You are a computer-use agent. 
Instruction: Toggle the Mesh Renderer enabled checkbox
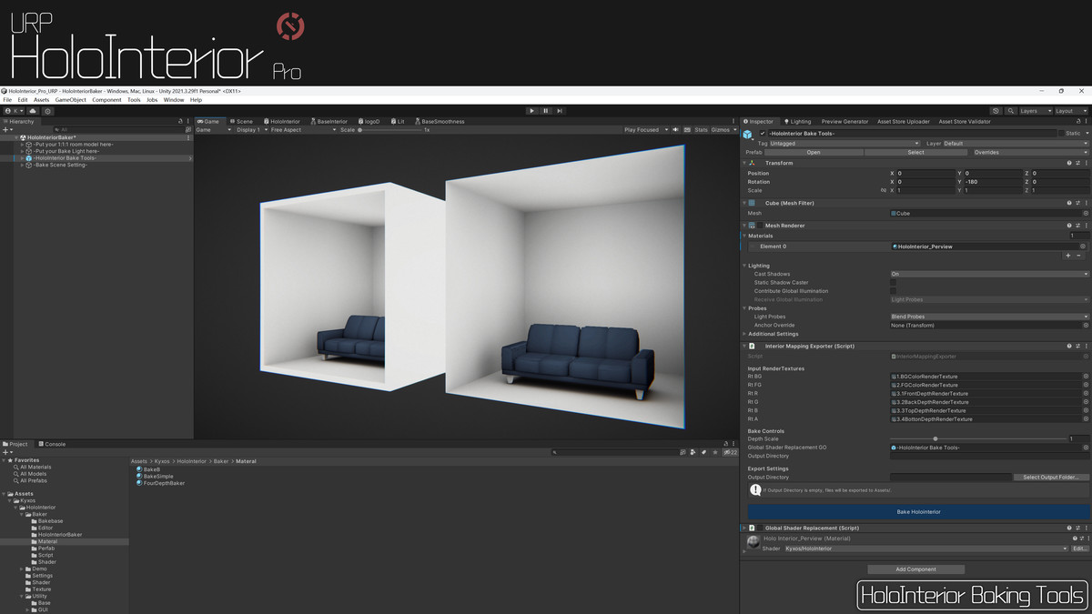tap(760, 226)
